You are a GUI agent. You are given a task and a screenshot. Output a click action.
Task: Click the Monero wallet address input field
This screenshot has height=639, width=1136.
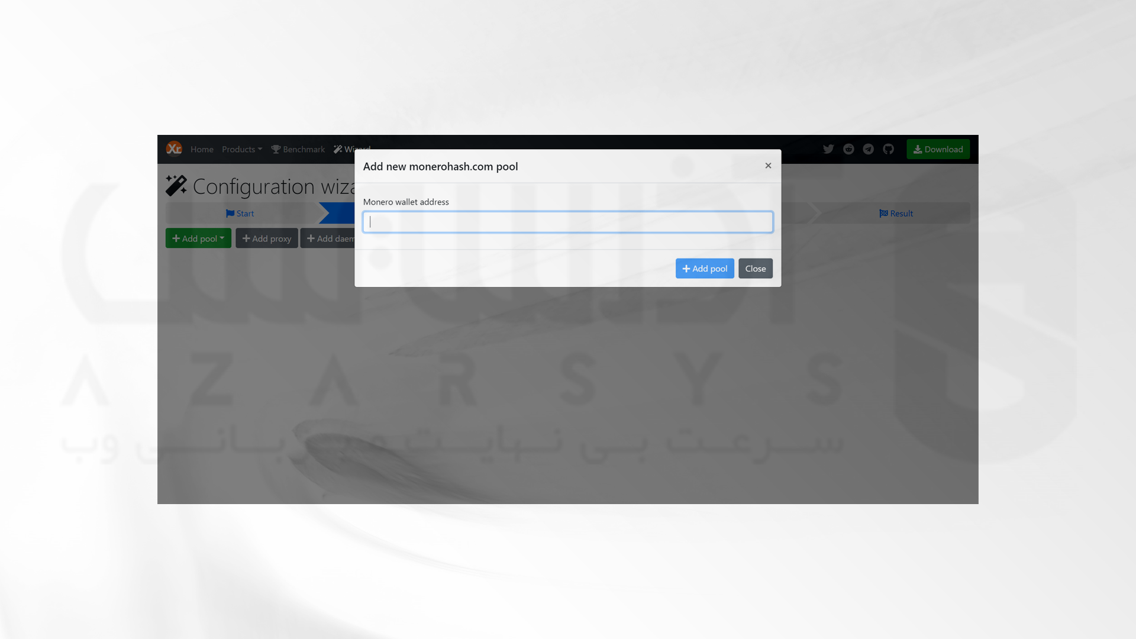[x=567, y=221]
